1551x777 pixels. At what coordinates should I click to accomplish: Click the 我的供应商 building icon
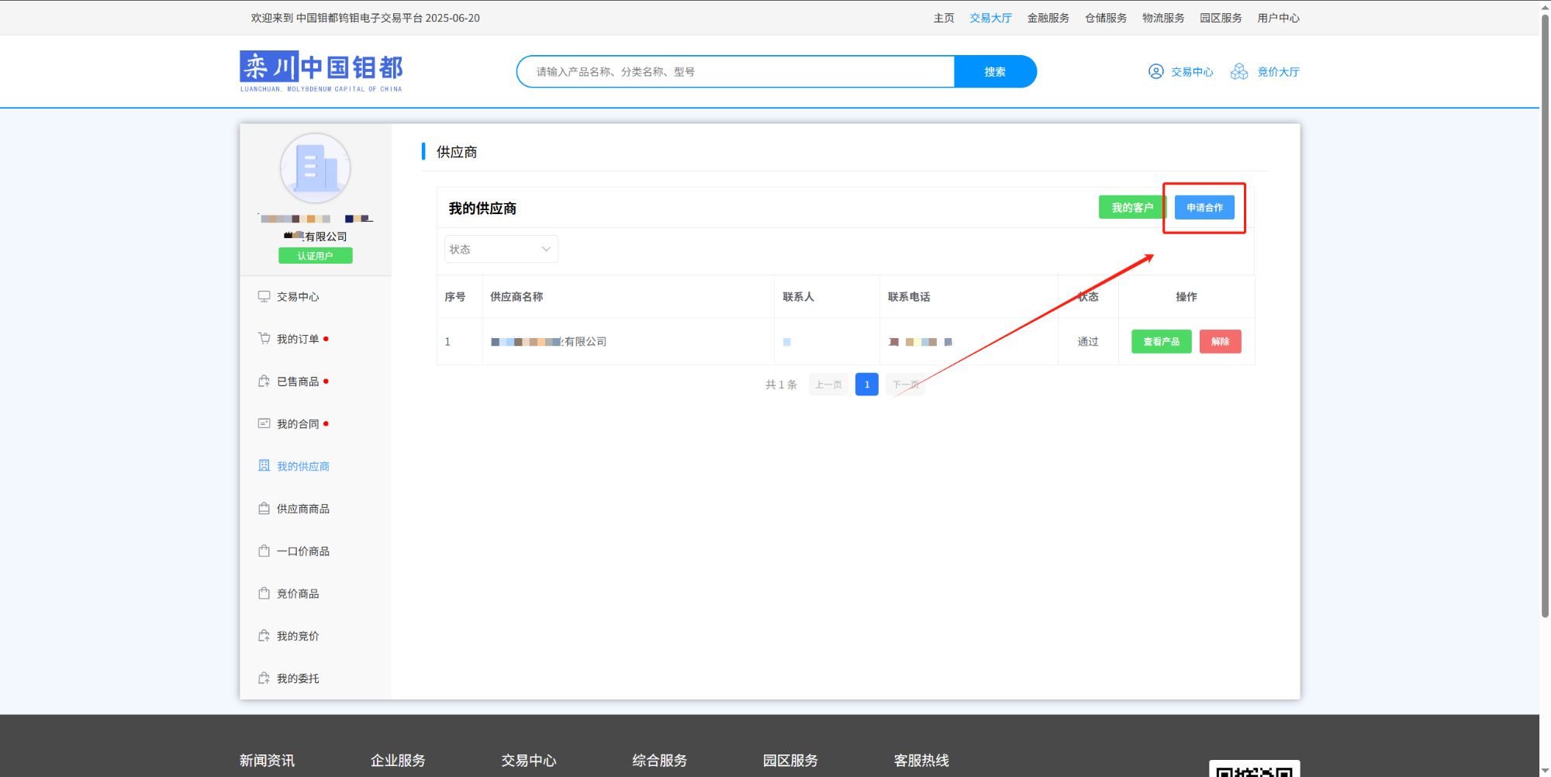pyautogui.click(x=264, y=466)
